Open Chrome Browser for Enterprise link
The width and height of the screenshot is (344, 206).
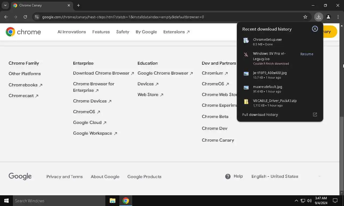click(x=94, y=87)
